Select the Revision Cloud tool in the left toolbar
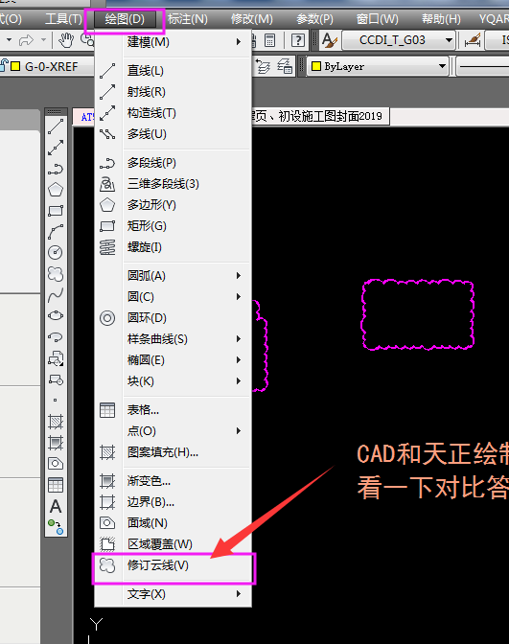Screen dimensions: 509x644 tap(56, 274)
